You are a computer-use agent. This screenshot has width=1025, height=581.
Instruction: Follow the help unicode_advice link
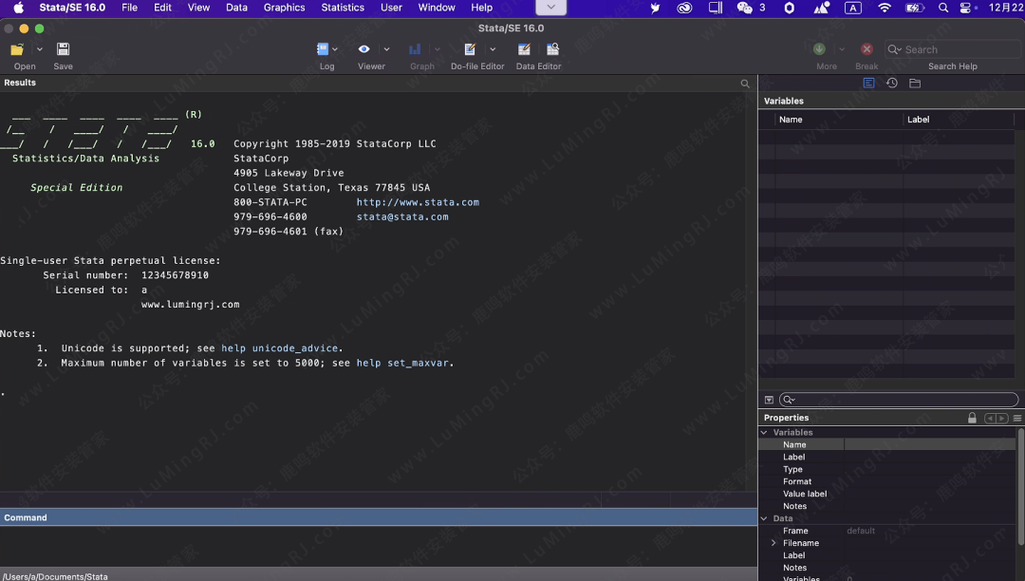coord(282,348)
